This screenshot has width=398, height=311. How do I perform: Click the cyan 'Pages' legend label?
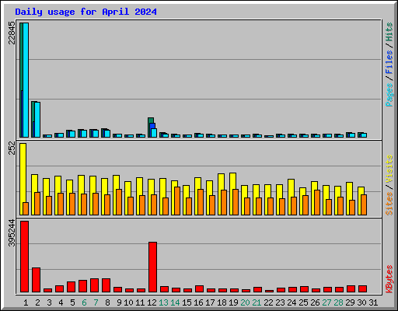pos(389,95)
